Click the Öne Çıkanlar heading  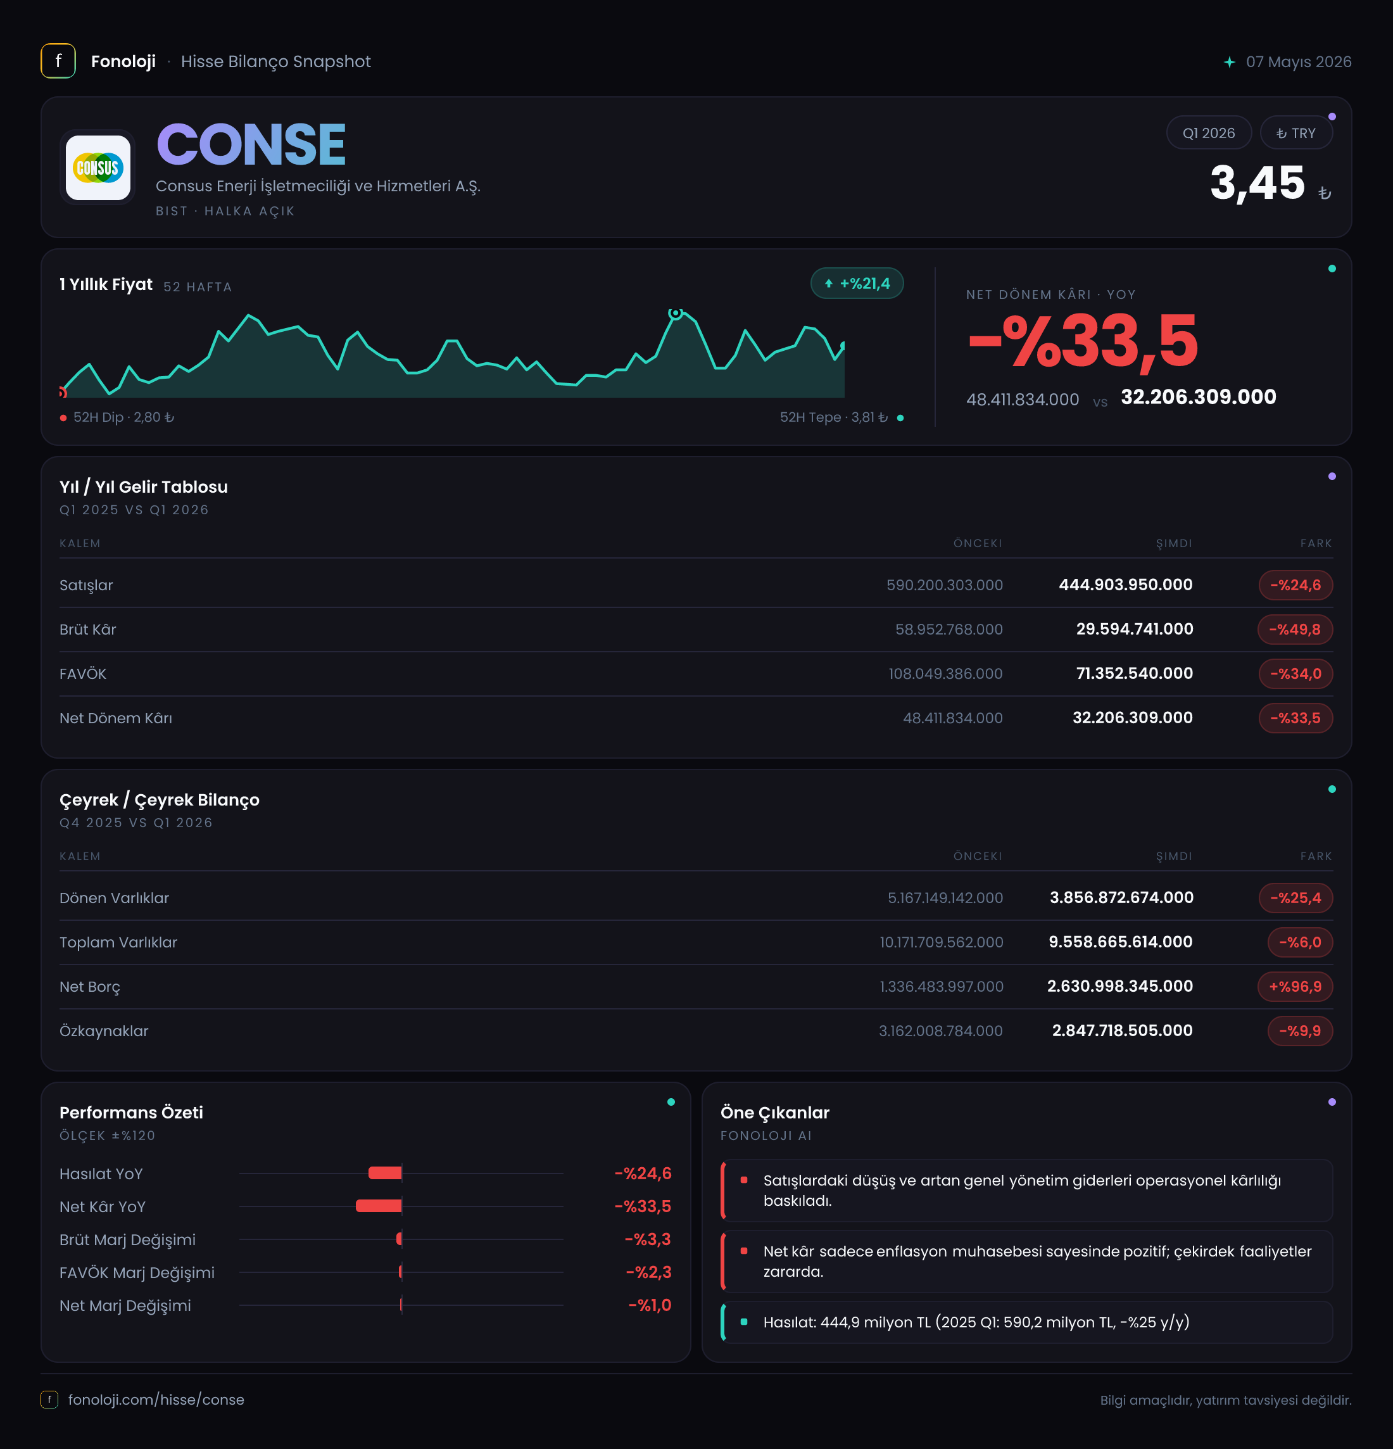click(774, 1112)
